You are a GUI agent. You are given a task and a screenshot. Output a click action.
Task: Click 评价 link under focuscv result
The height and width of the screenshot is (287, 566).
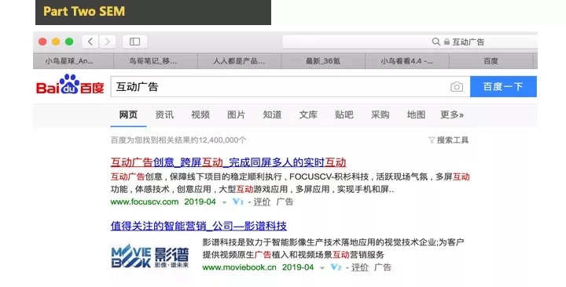pyautogui.click(x=262, y=202)
